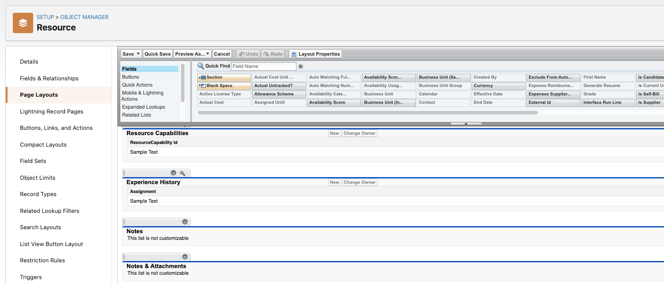Open Restriction Rules in sidebar
The image size is (664, 284).
42,261
